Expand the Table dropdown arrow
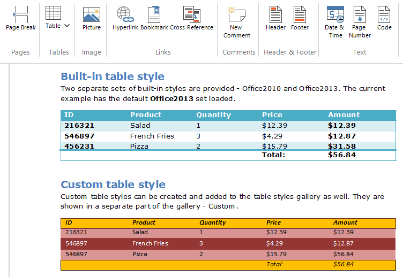Screen dimensions: 403x277 click(x=67, y=26)
